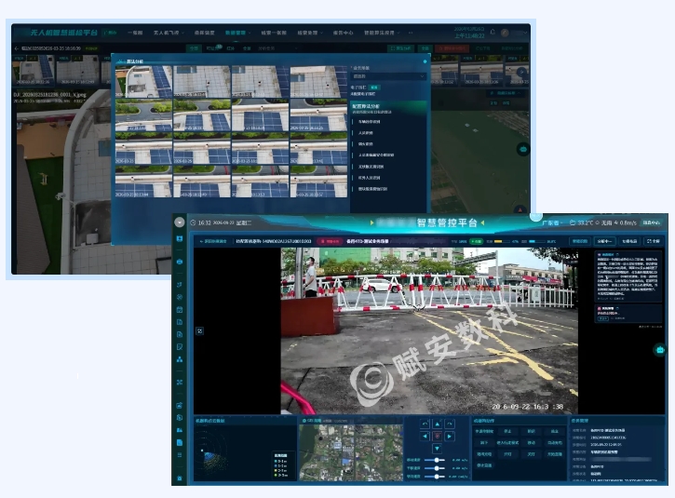
Task: Rotate clockwise with the curved right arrow
Action: click(450, 424)
